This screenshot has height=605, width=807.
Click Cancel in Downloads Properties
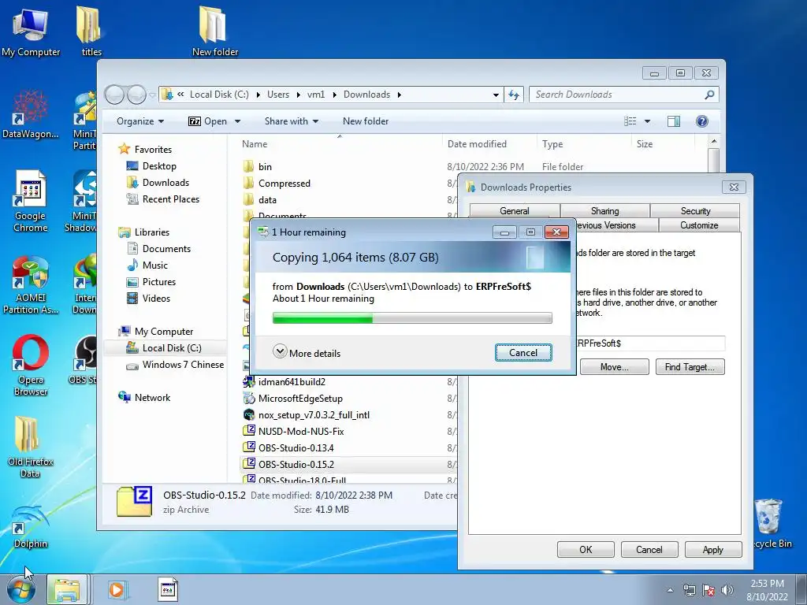pos(649,549)
